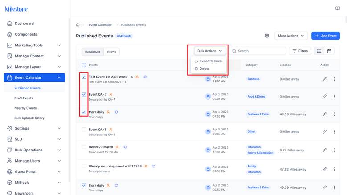Click the Business category tag
The image size is (347, 195).
[253, 79]
